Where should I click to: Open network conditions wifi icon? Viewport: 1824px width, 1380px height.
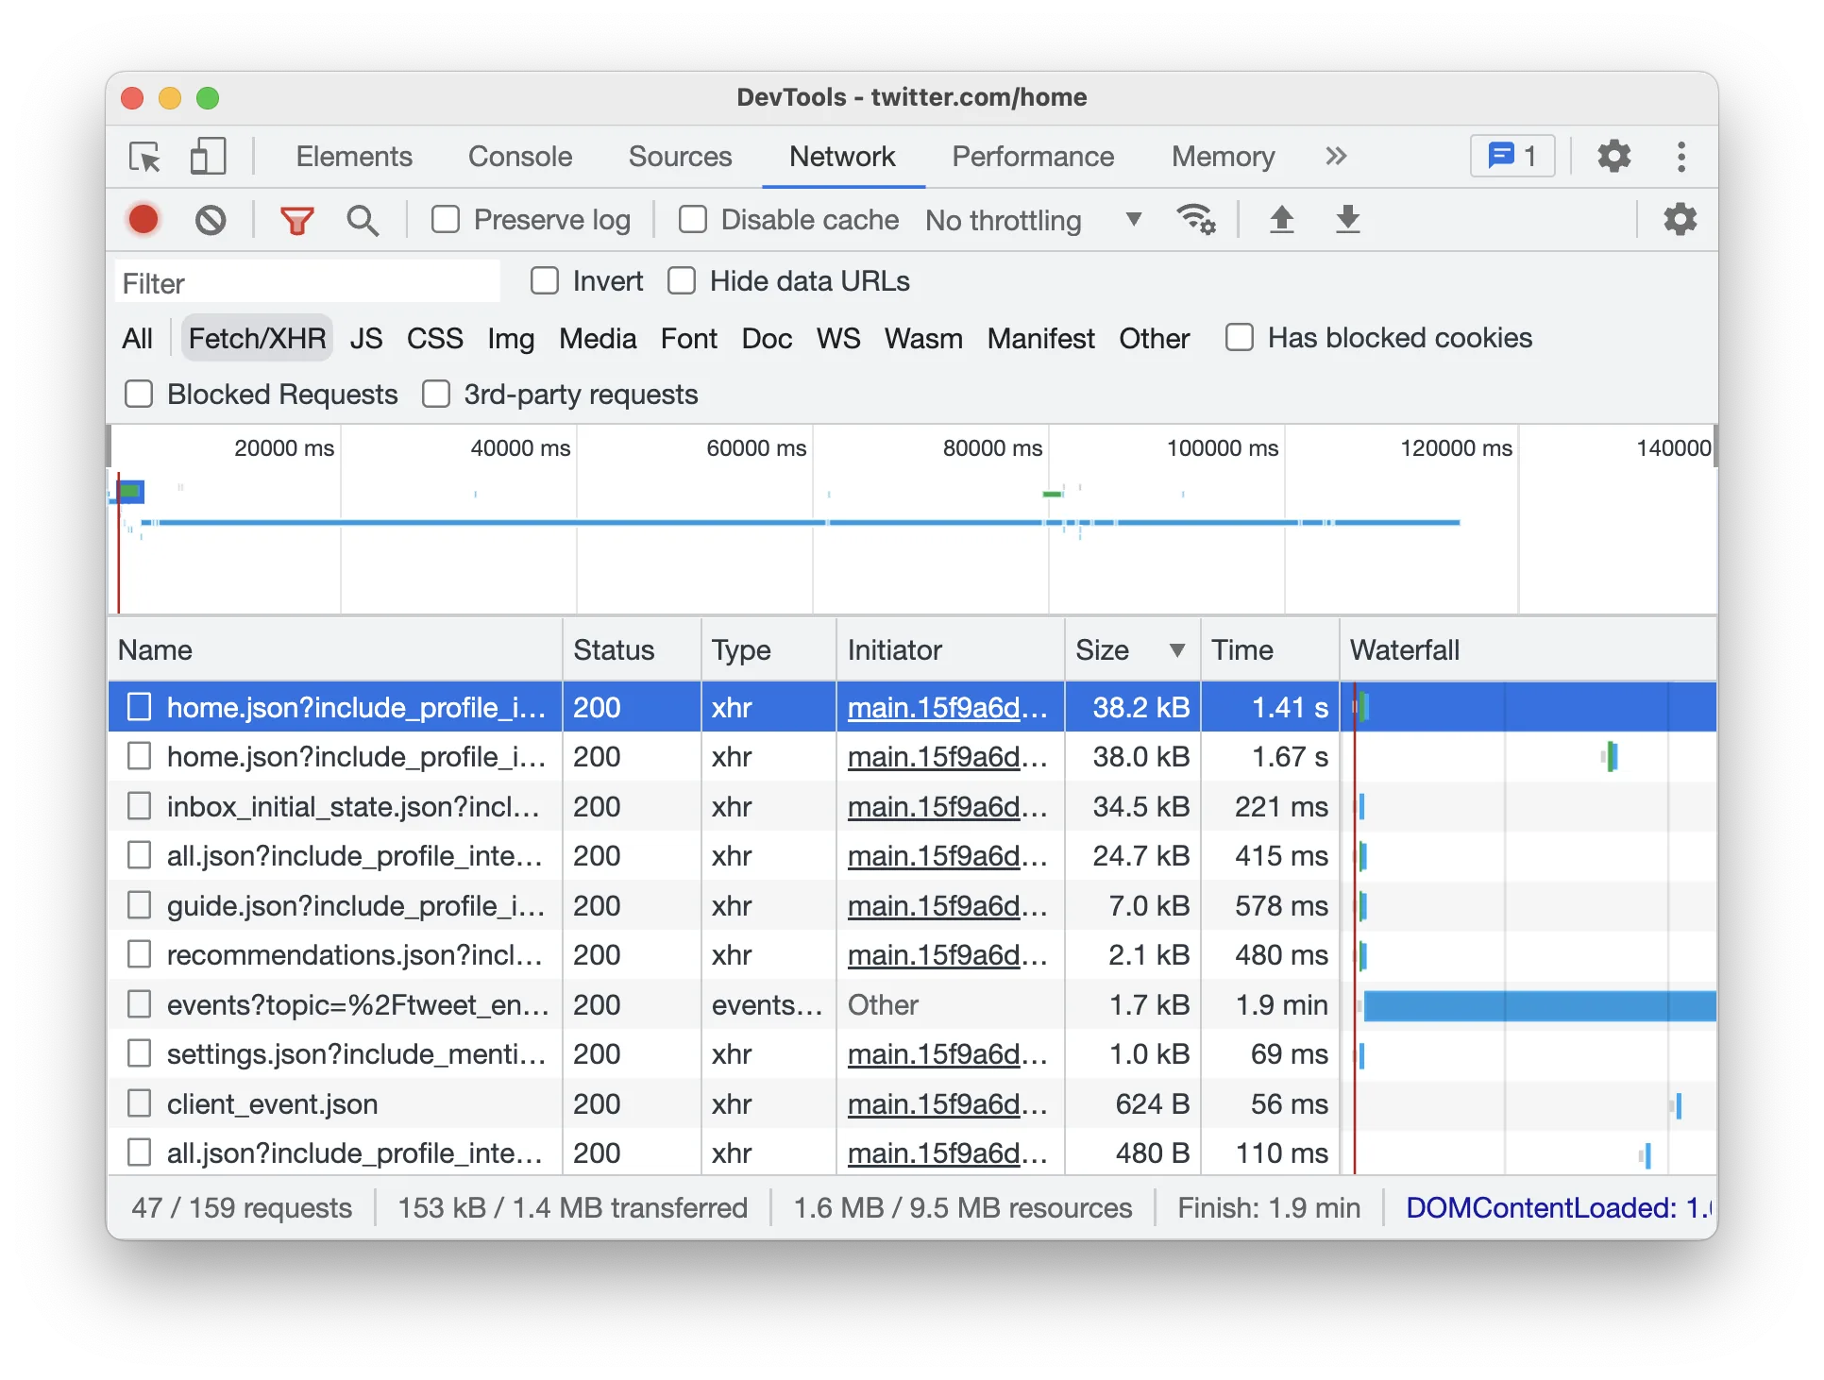1196,220
